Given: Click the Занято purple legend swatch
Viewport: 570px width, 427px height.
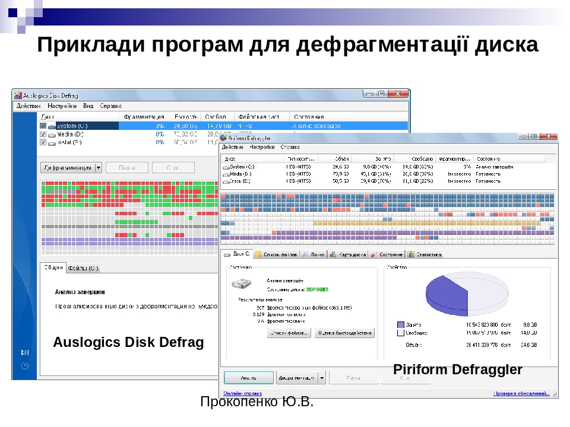Looking at the screenshot, I should pyautogui.click(x=401, y=324).
